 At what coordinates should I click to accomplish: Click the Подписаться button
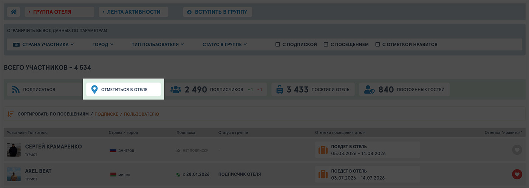coord(45,90)
